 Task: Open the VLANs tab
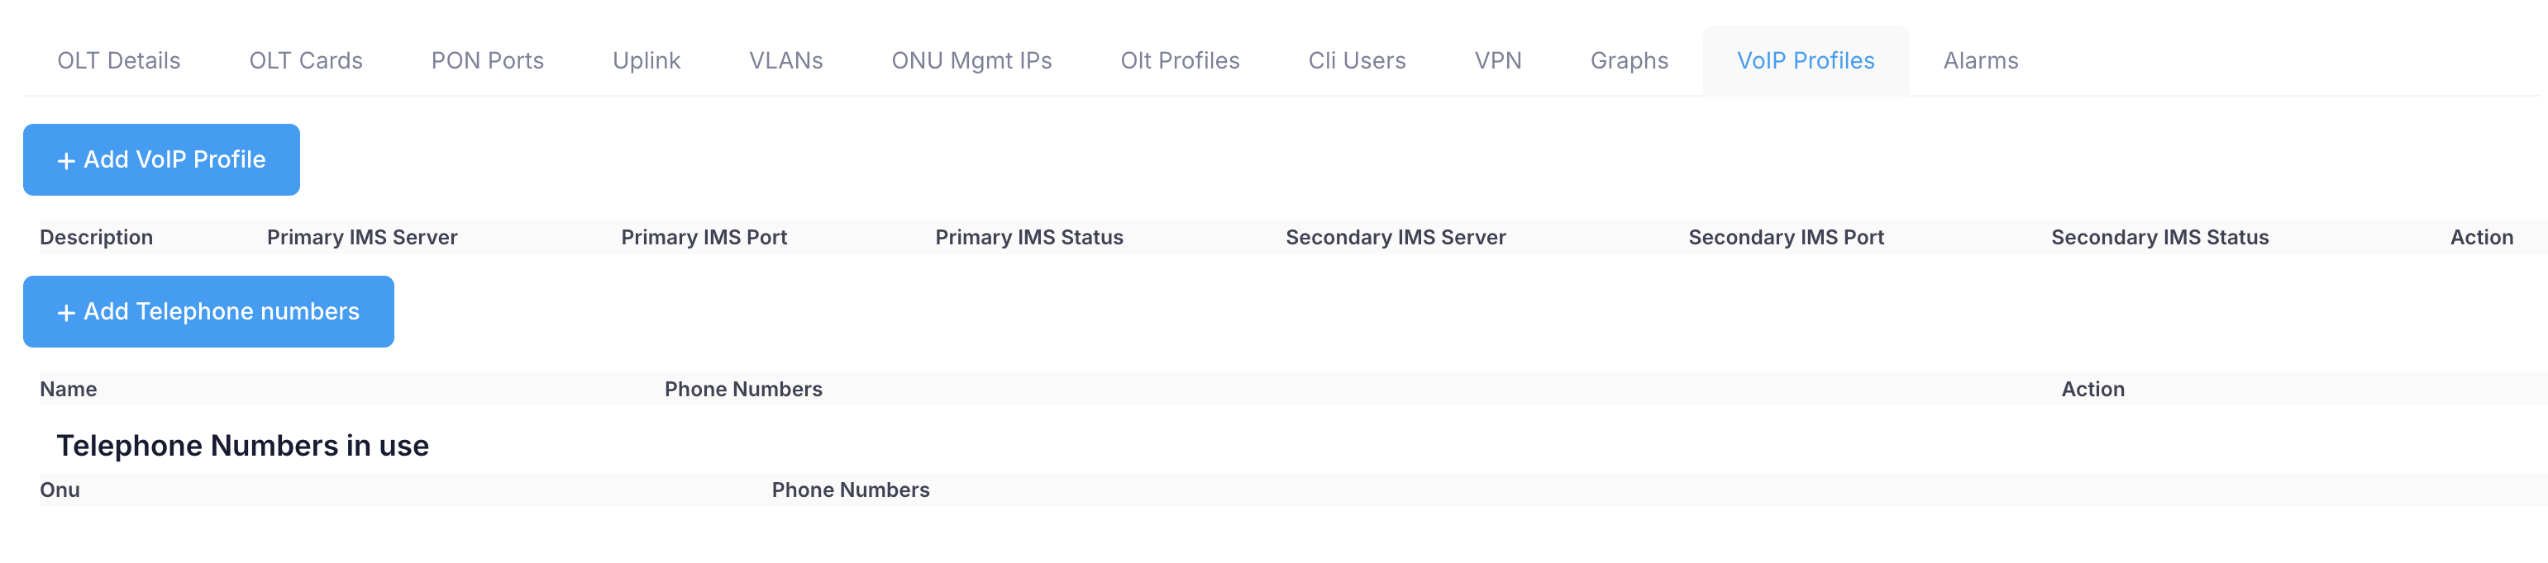[x=785, y=61]
